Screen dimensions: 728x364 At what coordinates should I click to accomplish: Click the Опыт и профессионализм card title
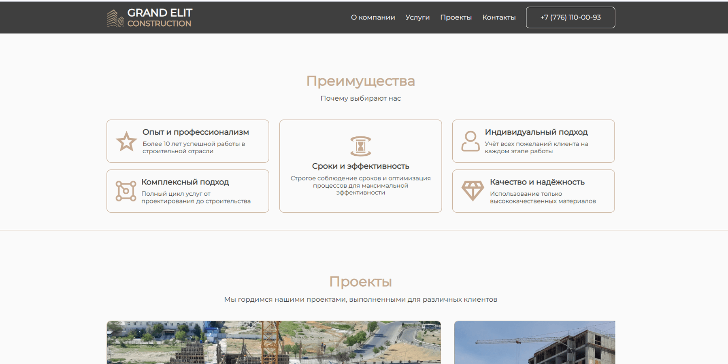point(196,132)
